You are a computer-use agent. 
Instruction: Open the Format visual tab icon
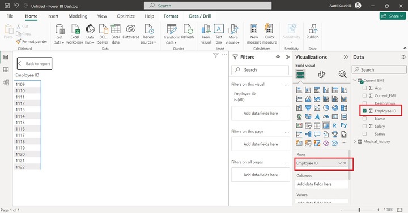[x=322, y=75]
